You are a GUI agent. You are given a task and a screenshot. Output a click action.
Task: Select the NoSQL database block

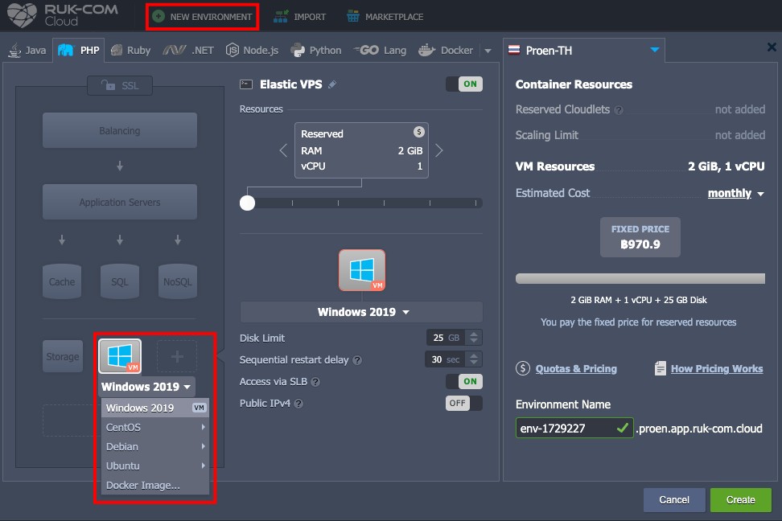[x=178, y=281]
